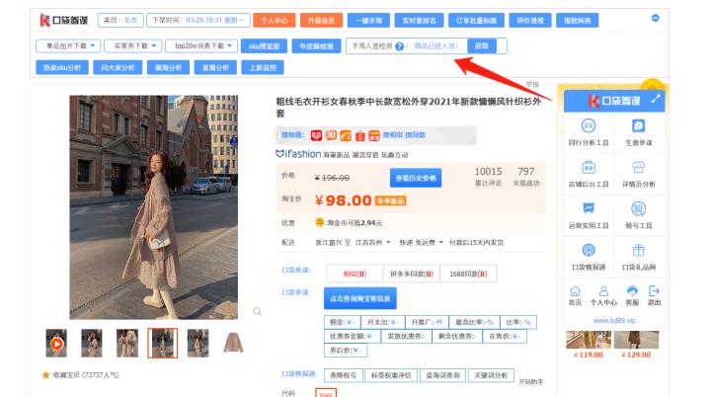
Task: Open the 口袋情报通 radar icon
Action: pyautogui.click(x=589, y=251)
